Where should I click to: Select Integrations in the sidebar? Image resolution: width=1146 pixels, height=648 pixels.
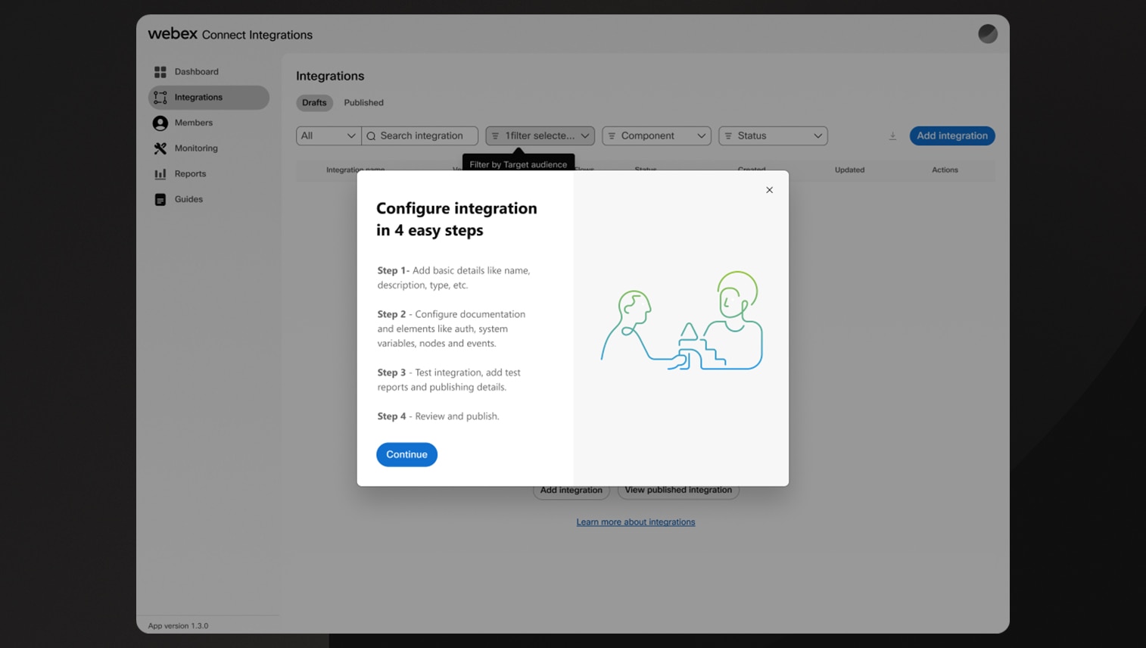208,98
